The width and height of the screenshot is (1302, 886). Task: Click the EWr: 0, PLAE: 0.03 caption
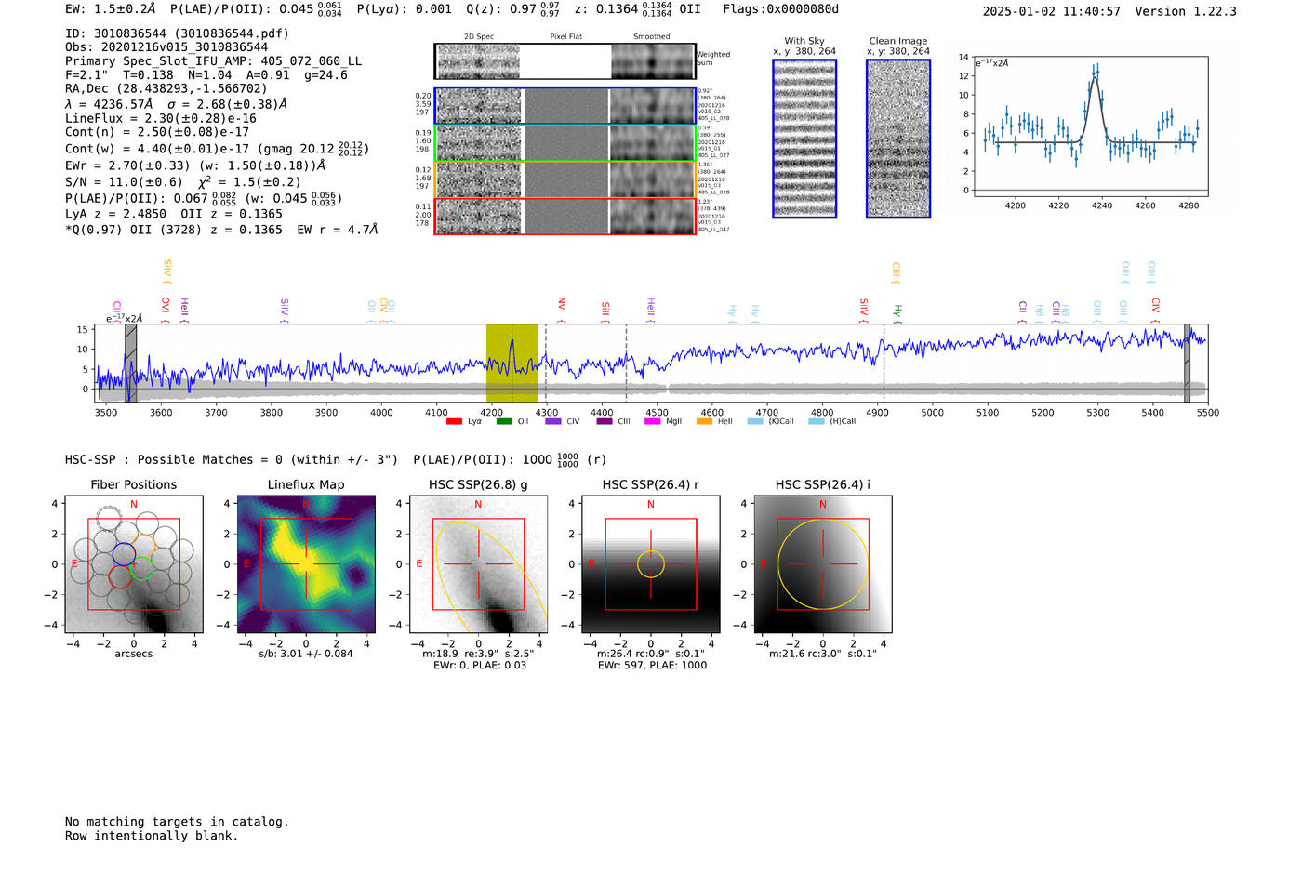coord(480,666)
